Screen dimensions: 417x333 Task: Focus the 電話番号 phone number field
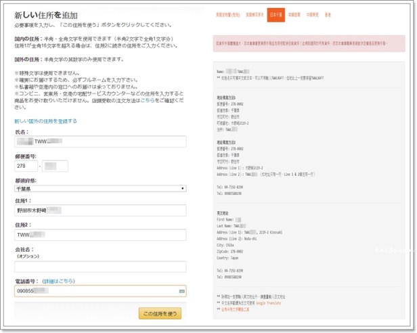[95, 291]
